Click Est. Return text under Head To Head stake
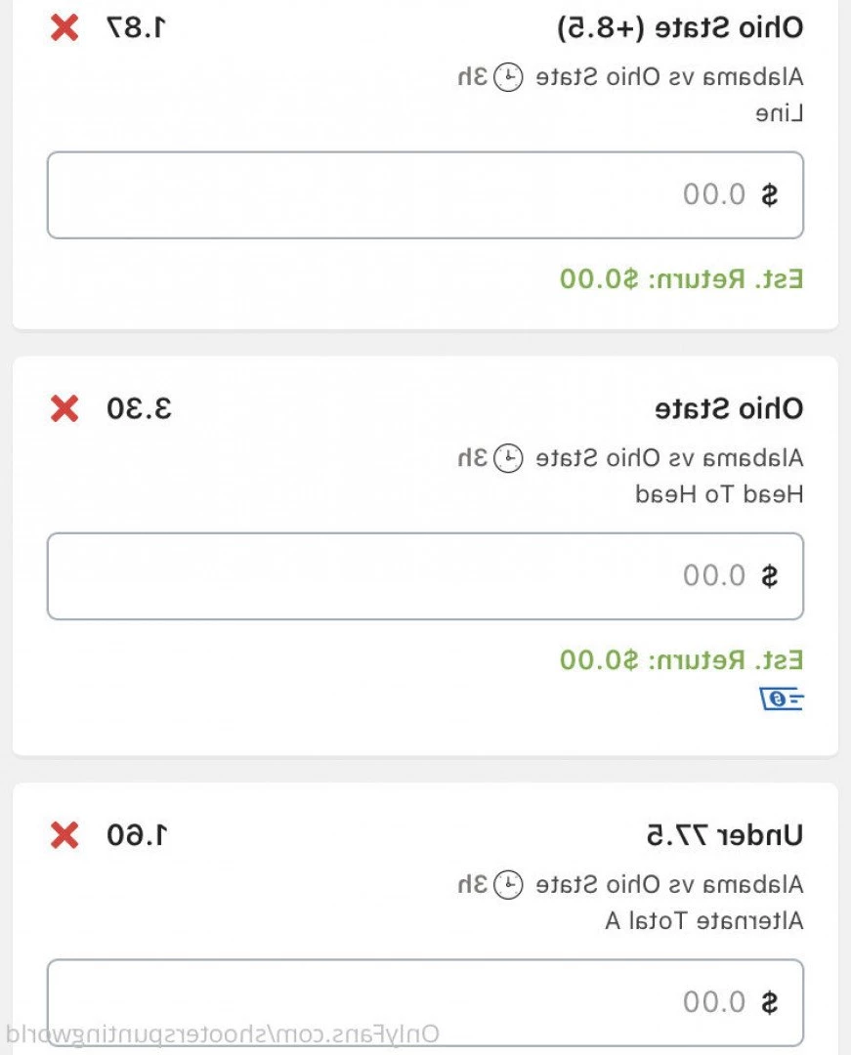 (x=681, y=659)
